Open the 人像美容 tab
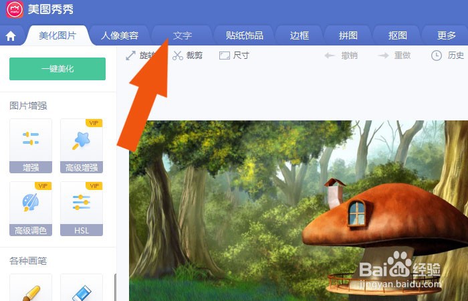468x301 pixels. pos(120,35)
